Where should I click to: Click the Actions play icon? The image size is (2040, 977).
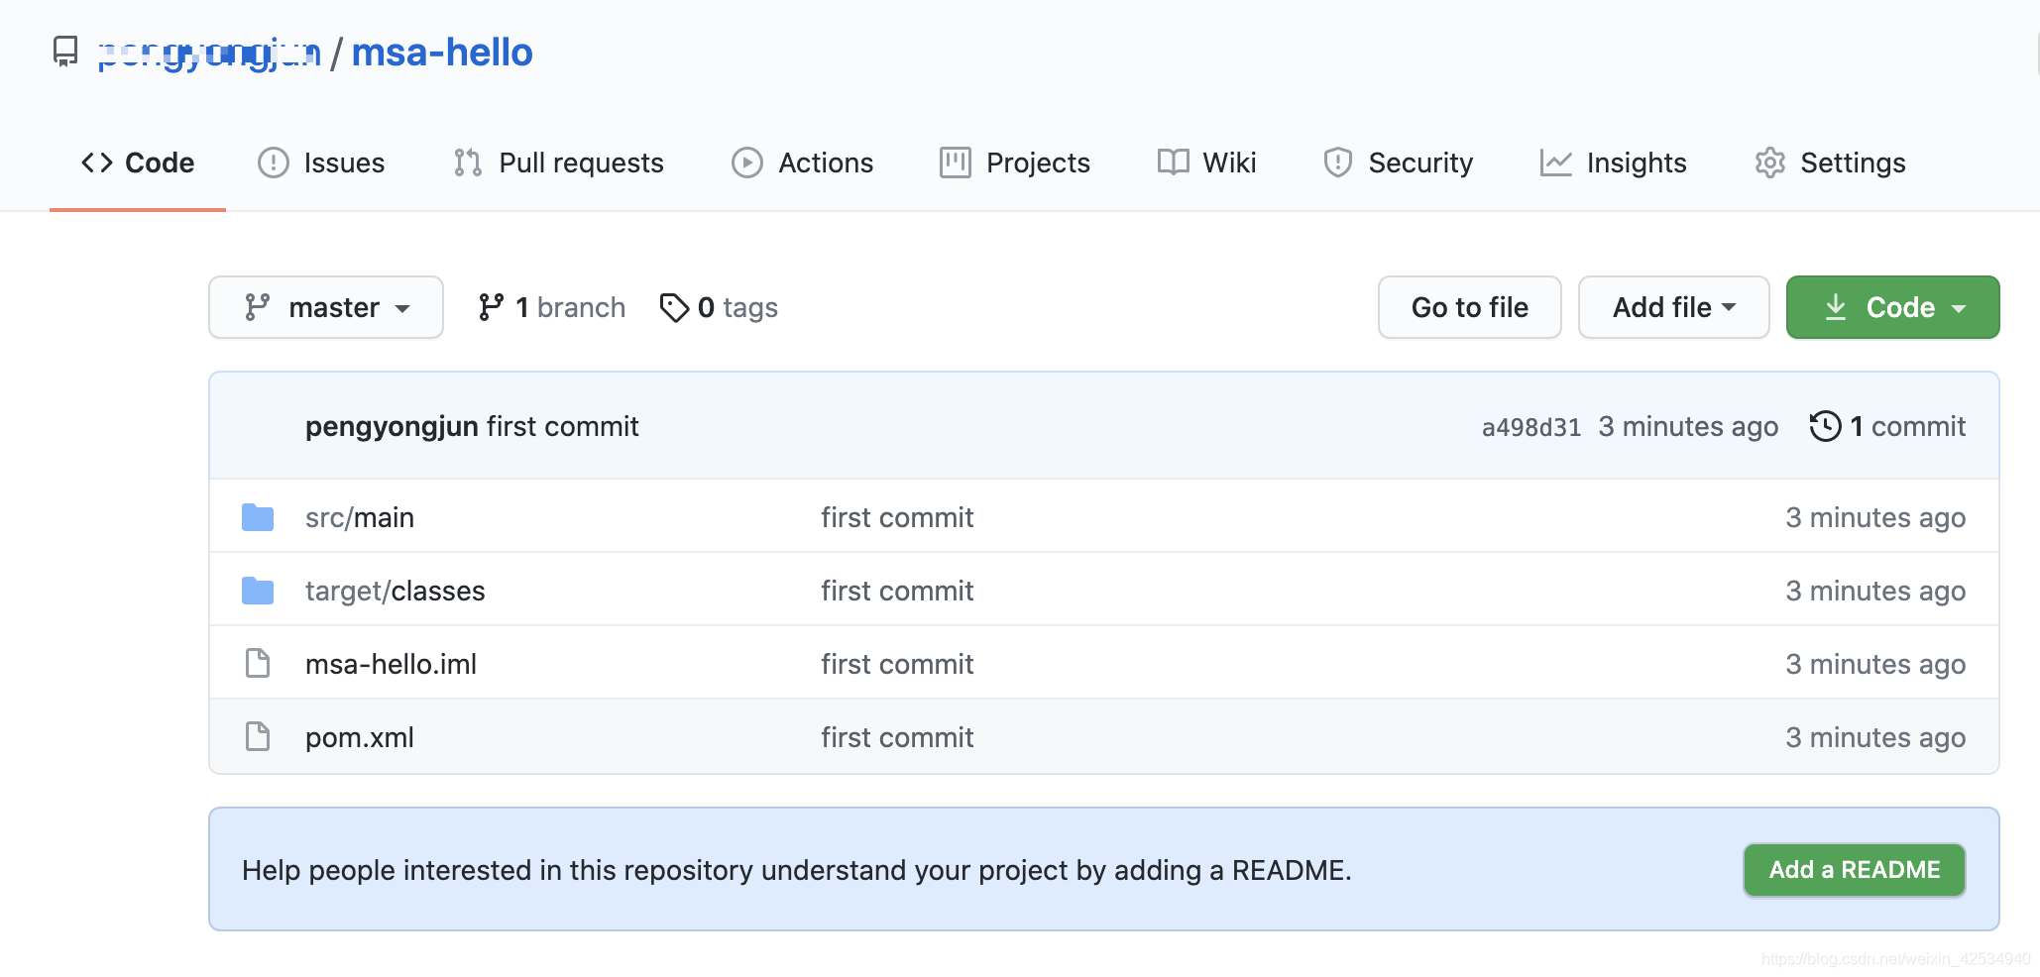(x=747, y=163)
